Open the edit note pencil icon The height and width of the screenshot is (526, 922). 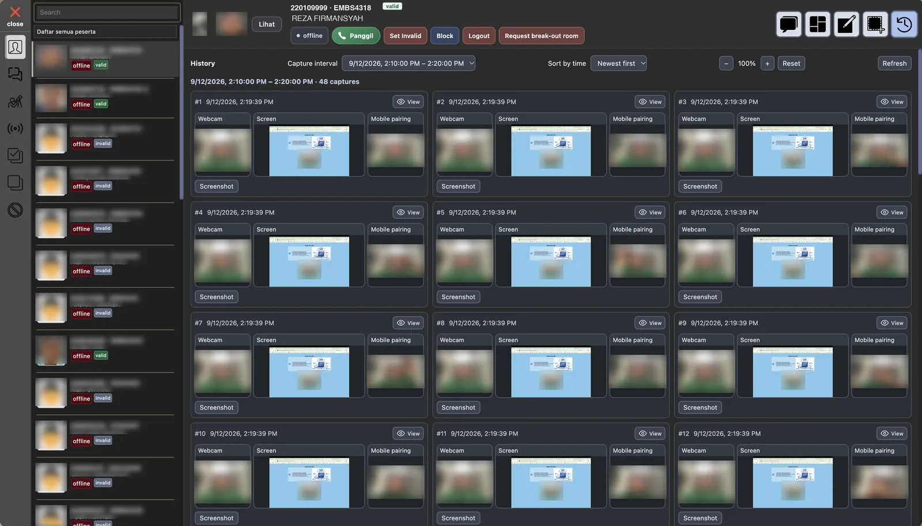tap(847, 24)
